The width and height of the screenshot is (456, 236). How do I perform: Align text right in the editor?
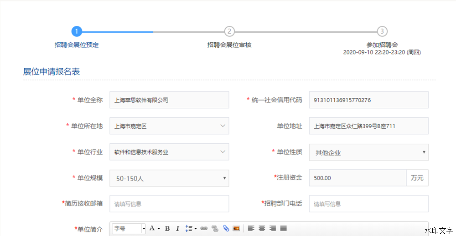(x=272, y=228)
